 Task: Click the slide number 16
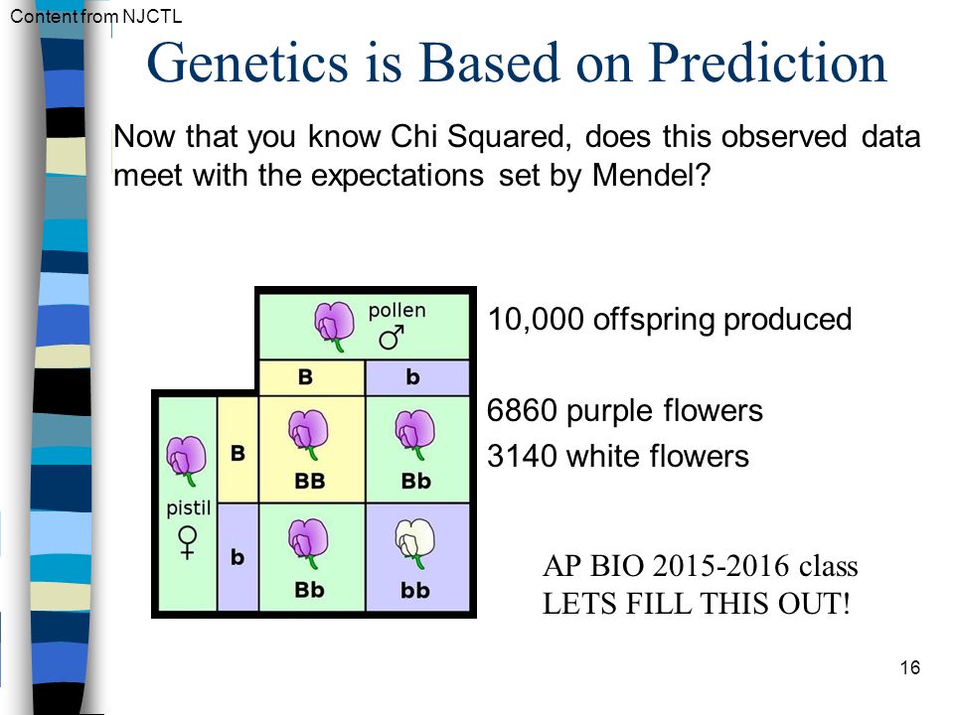tap(910, 667)
